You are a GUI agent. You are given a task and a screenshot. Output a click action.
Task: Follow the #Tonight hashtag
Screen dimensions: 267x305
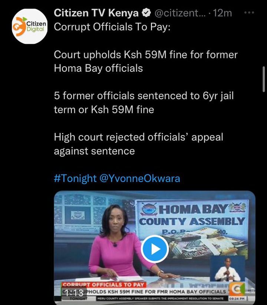coord(75,178)
